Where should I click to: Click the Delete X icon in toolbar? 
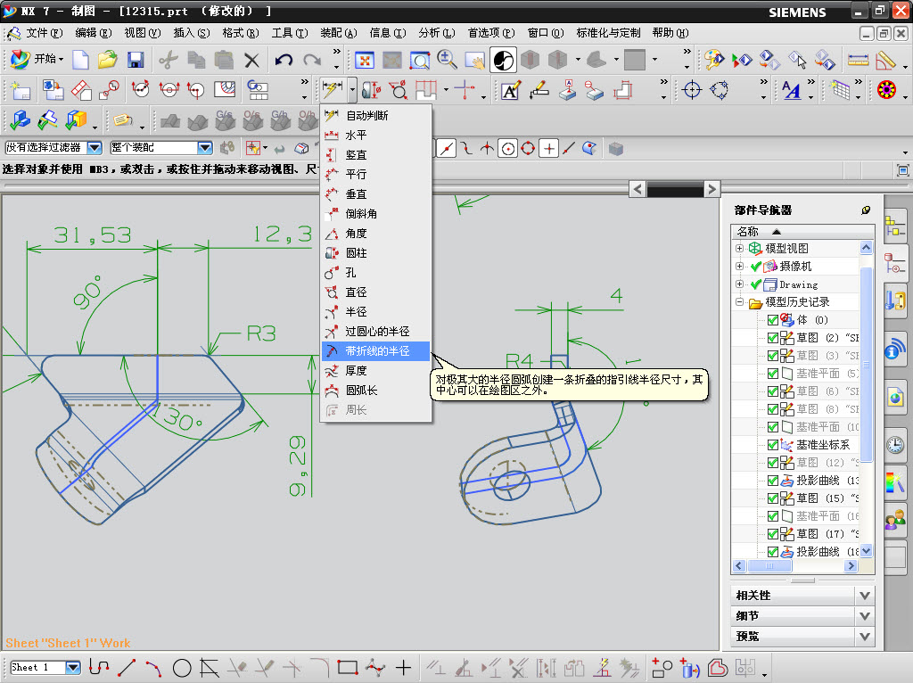coord(252,60)
